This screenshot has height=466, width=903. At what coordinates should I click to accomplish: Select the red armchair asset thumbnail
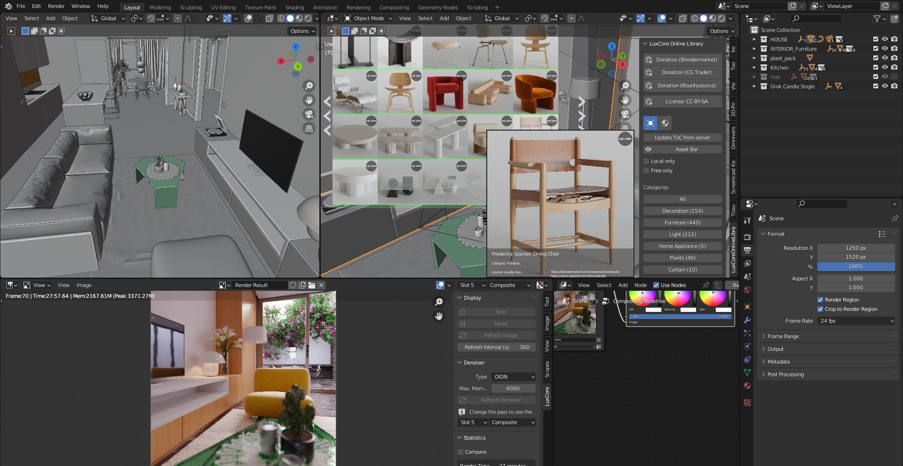point(445,92)
